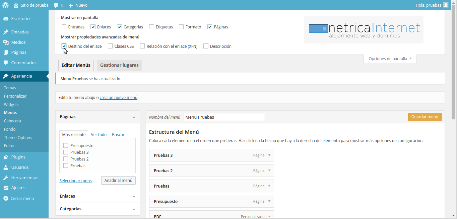Follow the crea un nuevo menú link
Screen dimensions: 457x219
tap(119, 98)
